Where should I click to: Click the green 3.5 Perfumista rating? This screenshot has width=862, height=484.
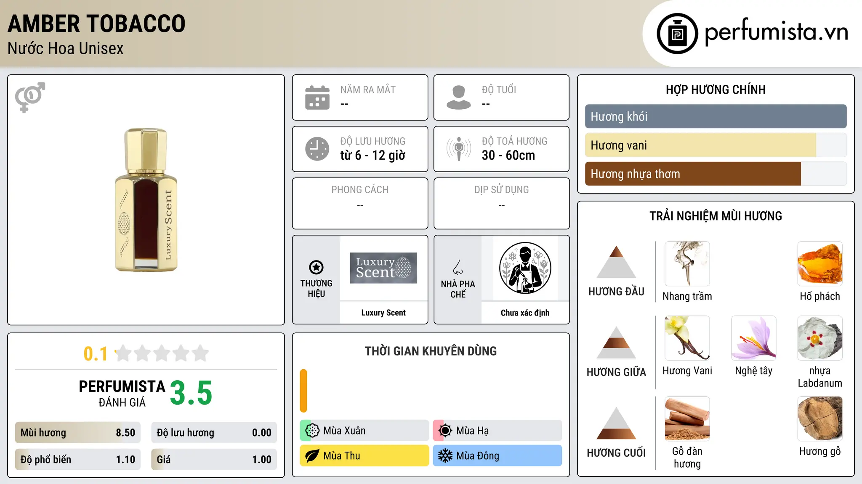pyautogui.click(x=191, y=393)
